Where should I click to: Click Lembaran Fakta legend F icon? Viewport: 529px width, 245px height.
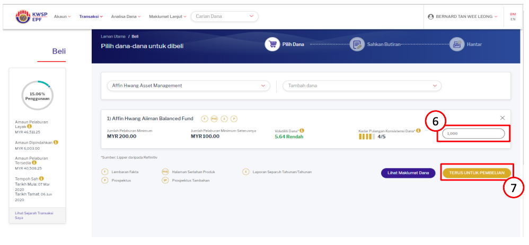tap(104, 172)
